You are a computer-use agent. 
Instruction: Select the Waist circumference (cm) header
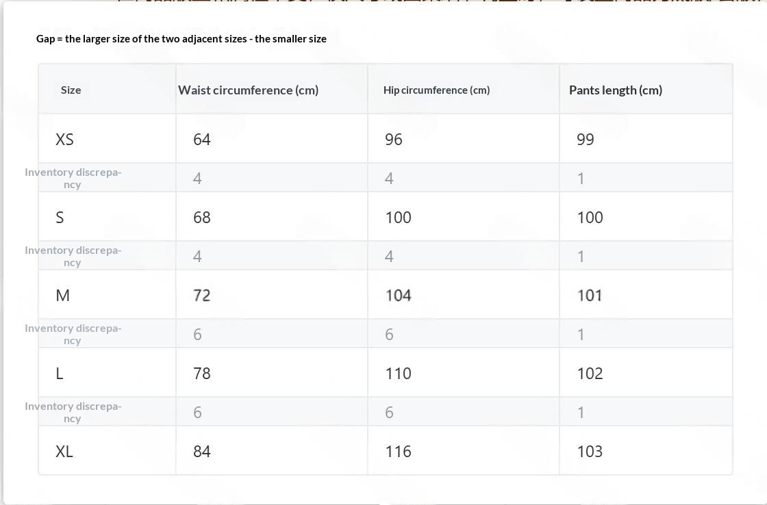[x=248, y=90]
